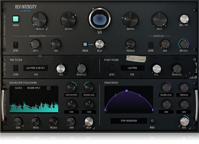Click the Predelay tempo sync note icon
The image size is (199, 144).
click(x=47, y=29)
